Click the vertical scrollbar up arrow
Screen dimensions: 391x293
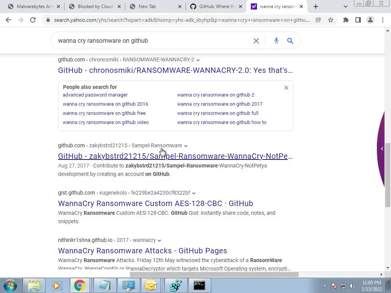pyautogui.click(x=388, y=31)
